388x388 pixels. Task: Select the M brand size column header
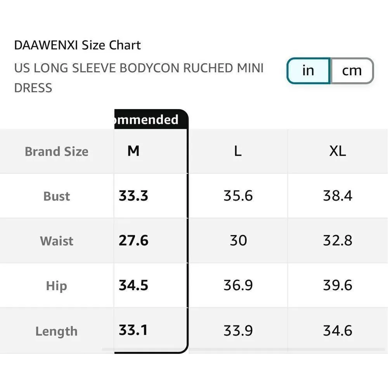(133, 151)
